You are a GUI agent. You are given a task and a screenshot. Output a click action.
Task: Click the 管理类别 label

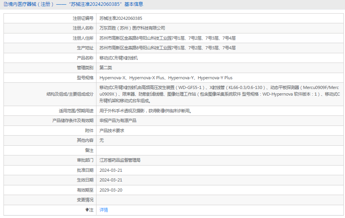pyautogui.click(x=85, y=68)
